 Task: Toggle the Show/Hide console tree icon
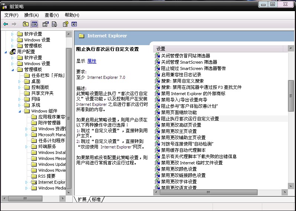34,24
